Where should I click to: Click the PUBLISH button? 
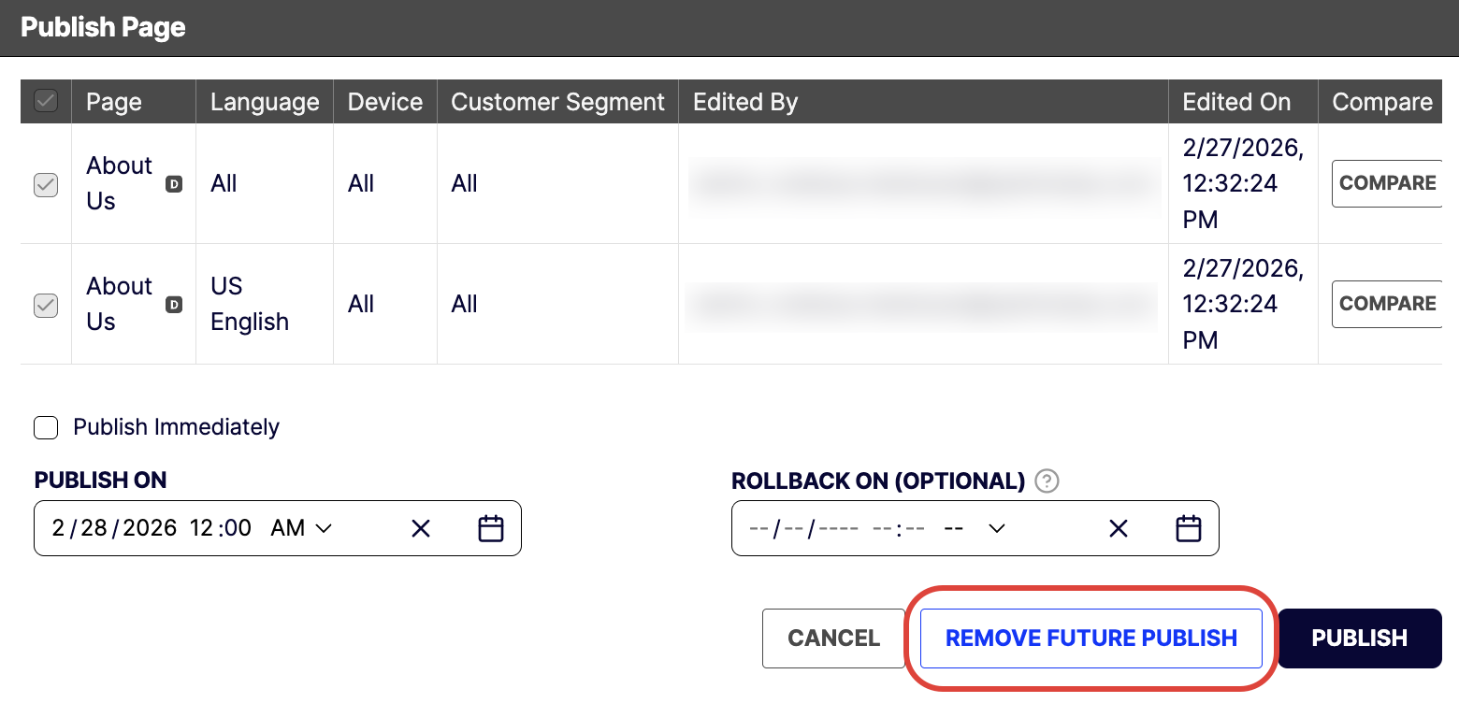1359,638
